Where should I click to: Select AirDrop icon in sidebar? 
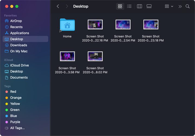coord(6,21)
